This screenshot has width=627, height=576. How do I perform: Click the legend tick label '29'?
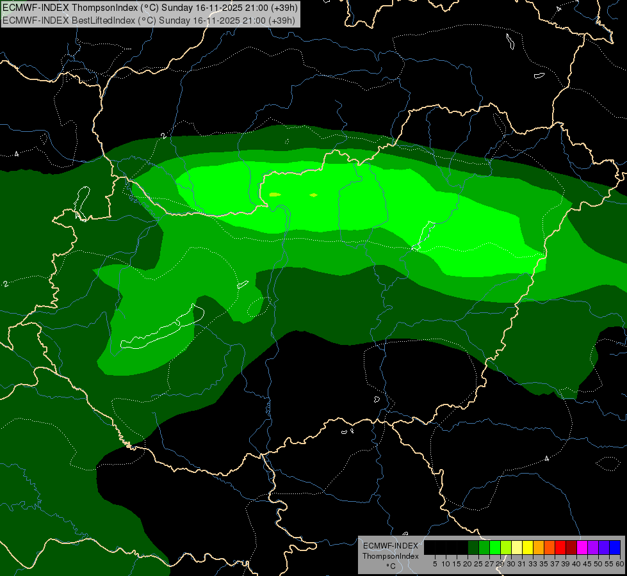(x=501, y=564)
